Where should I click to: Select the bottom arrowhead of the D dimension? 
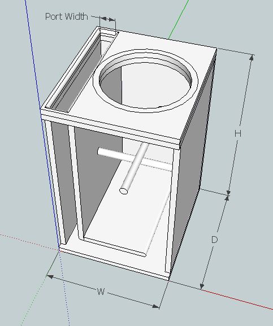(x=202, y=286)
